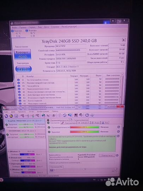The height and width of the screenshot is (191, 143).
Task: Open the Справка menu in CrystalDiskInfo
Action: [55, 27]
